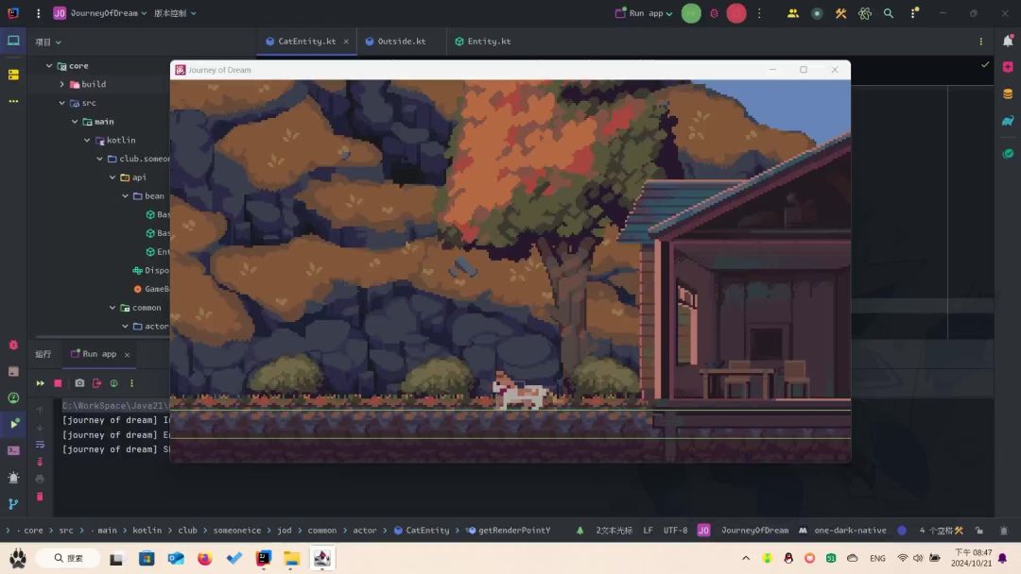Click the Search Everywhere magnifier icon
The image size is (1021, 574).
click(x=889, y=13)
